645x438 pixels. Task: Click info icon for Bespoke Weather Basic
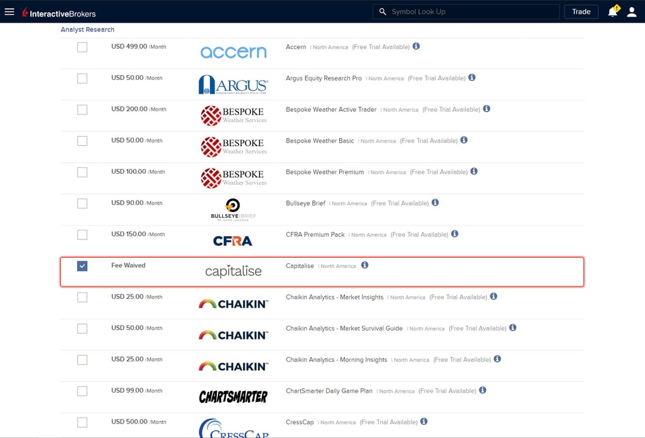pyautogui.click(x=464, y=140)
